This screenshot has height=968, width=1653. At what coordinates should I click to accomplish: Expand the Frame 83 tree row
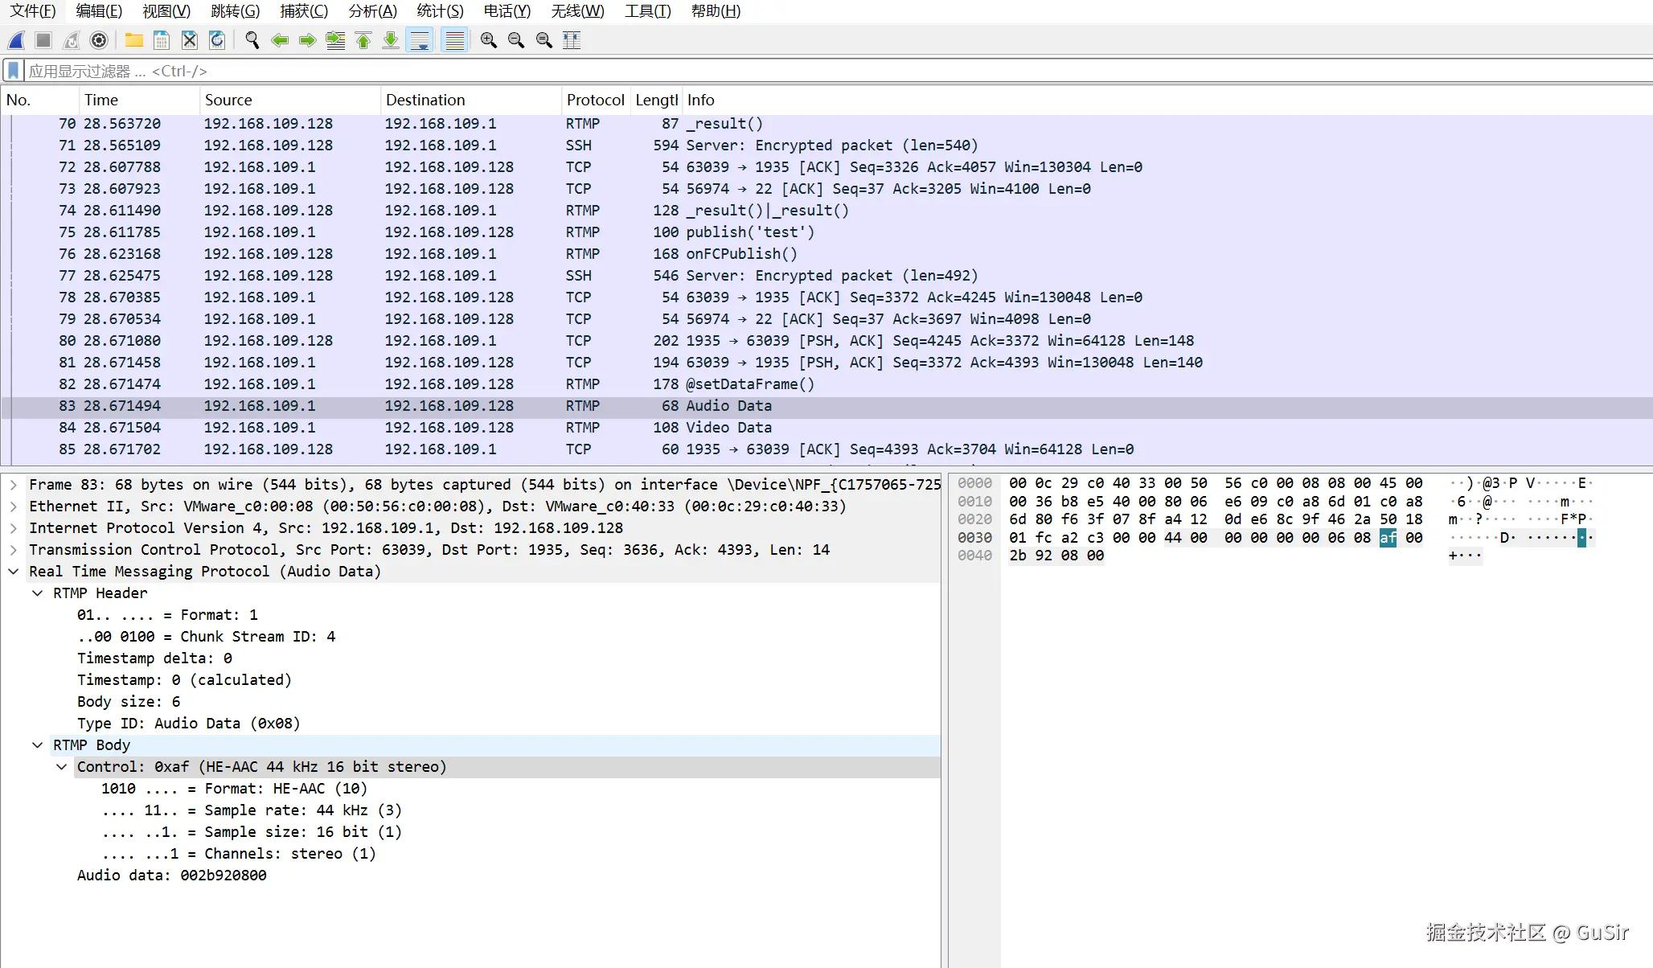[x=14, y=485]
